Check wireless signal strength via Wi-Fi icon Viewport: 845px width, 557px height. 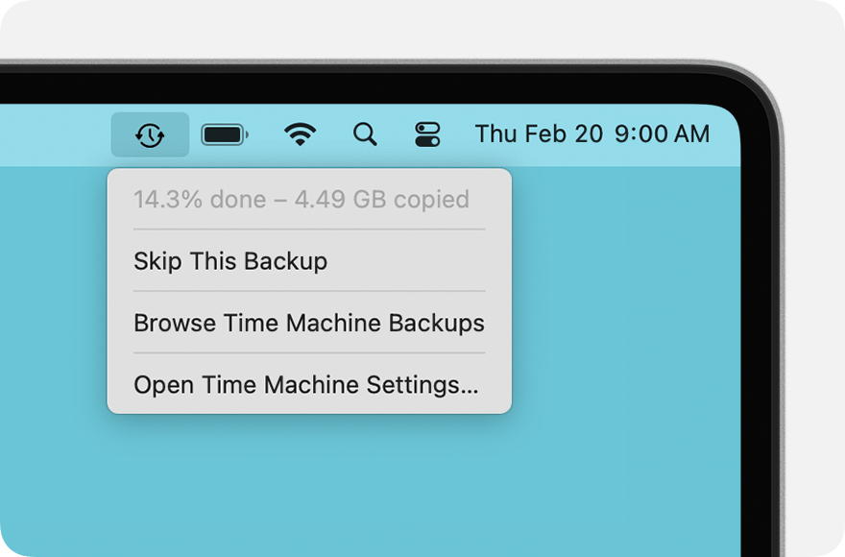[301, 134]
